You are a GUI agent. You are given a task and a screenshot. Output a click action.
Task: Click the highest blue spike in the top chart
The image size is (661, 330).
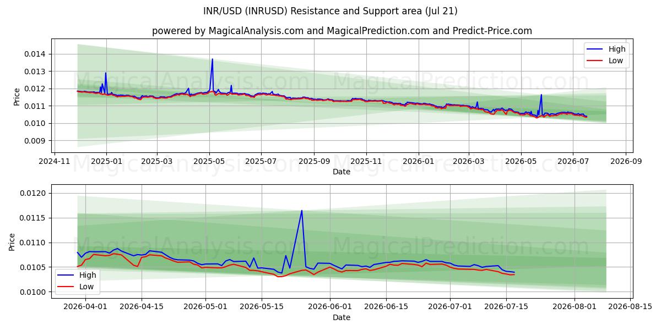click(212, 59)
